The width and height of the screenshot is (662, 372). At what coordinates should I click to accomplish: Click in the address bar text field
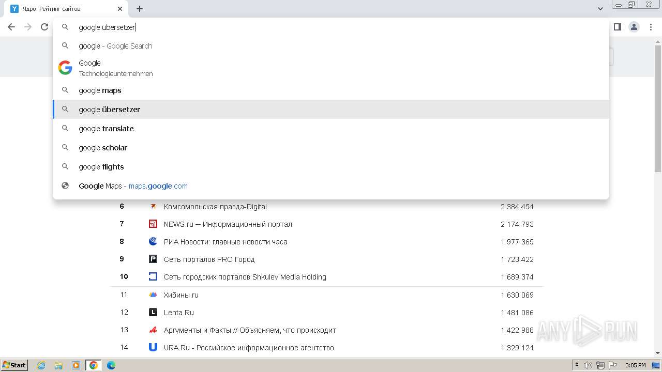tap(331, 27)
